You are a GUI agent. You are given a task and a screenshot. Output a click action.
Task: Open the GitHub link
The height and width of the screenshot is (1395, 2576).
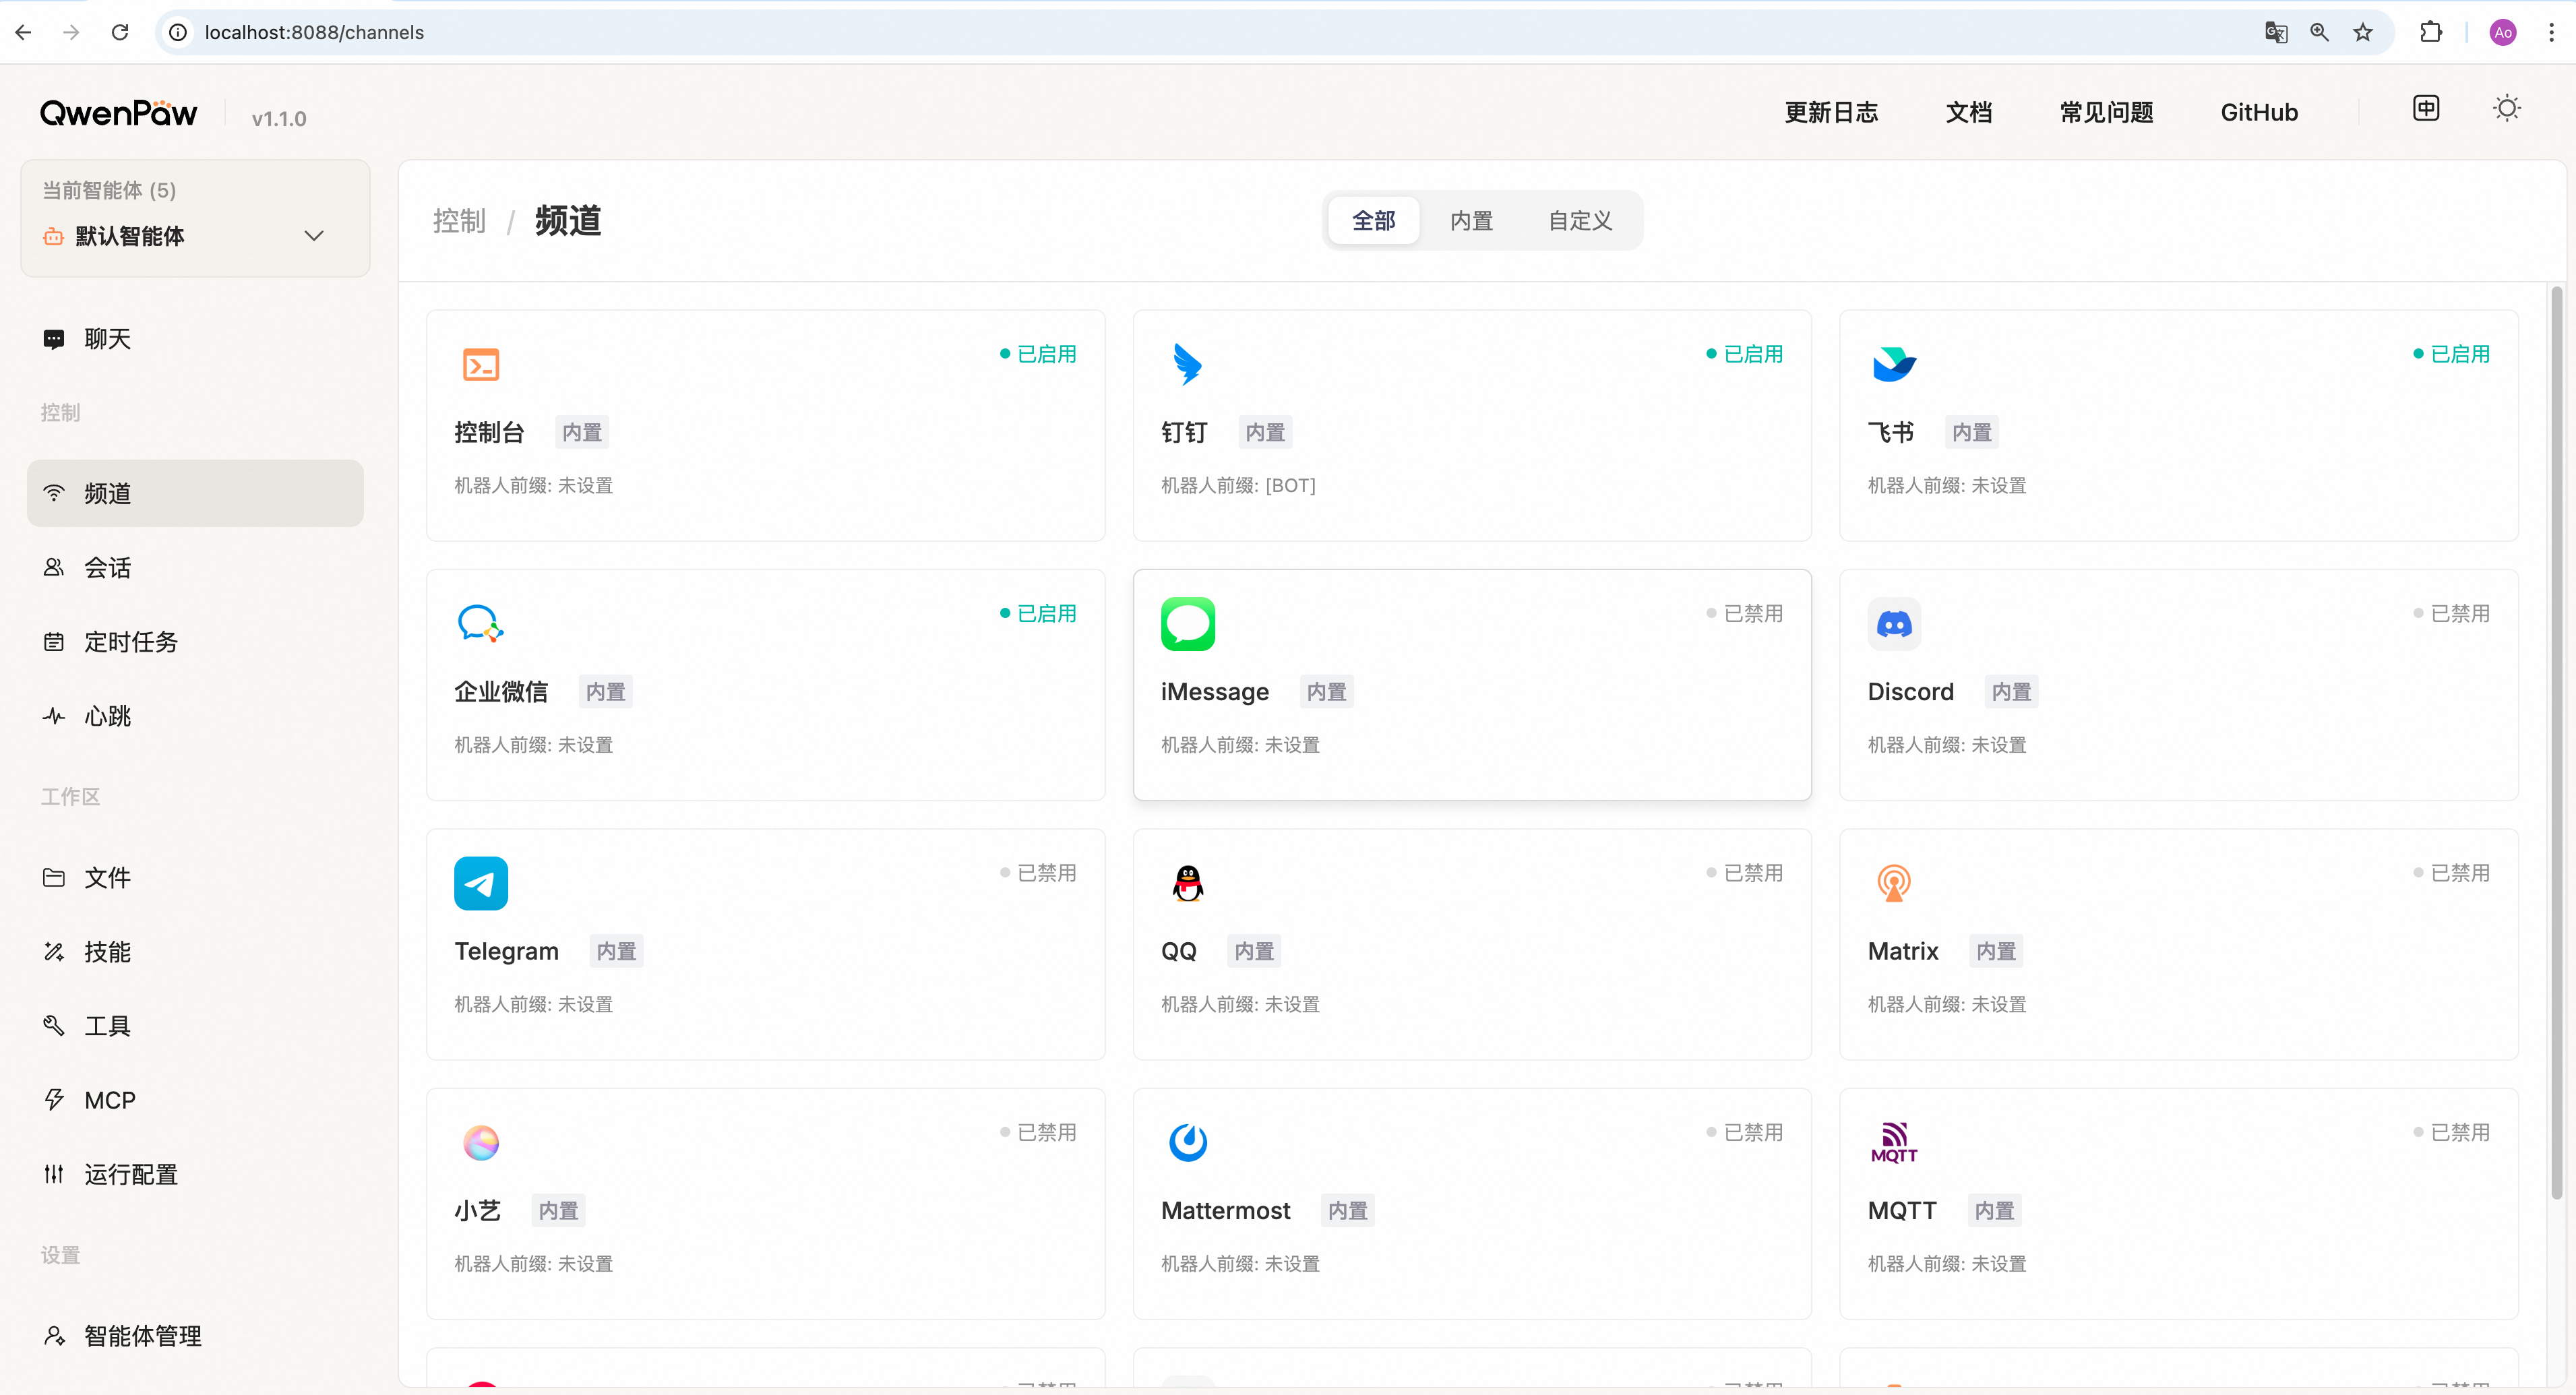tap(2259, 112)
